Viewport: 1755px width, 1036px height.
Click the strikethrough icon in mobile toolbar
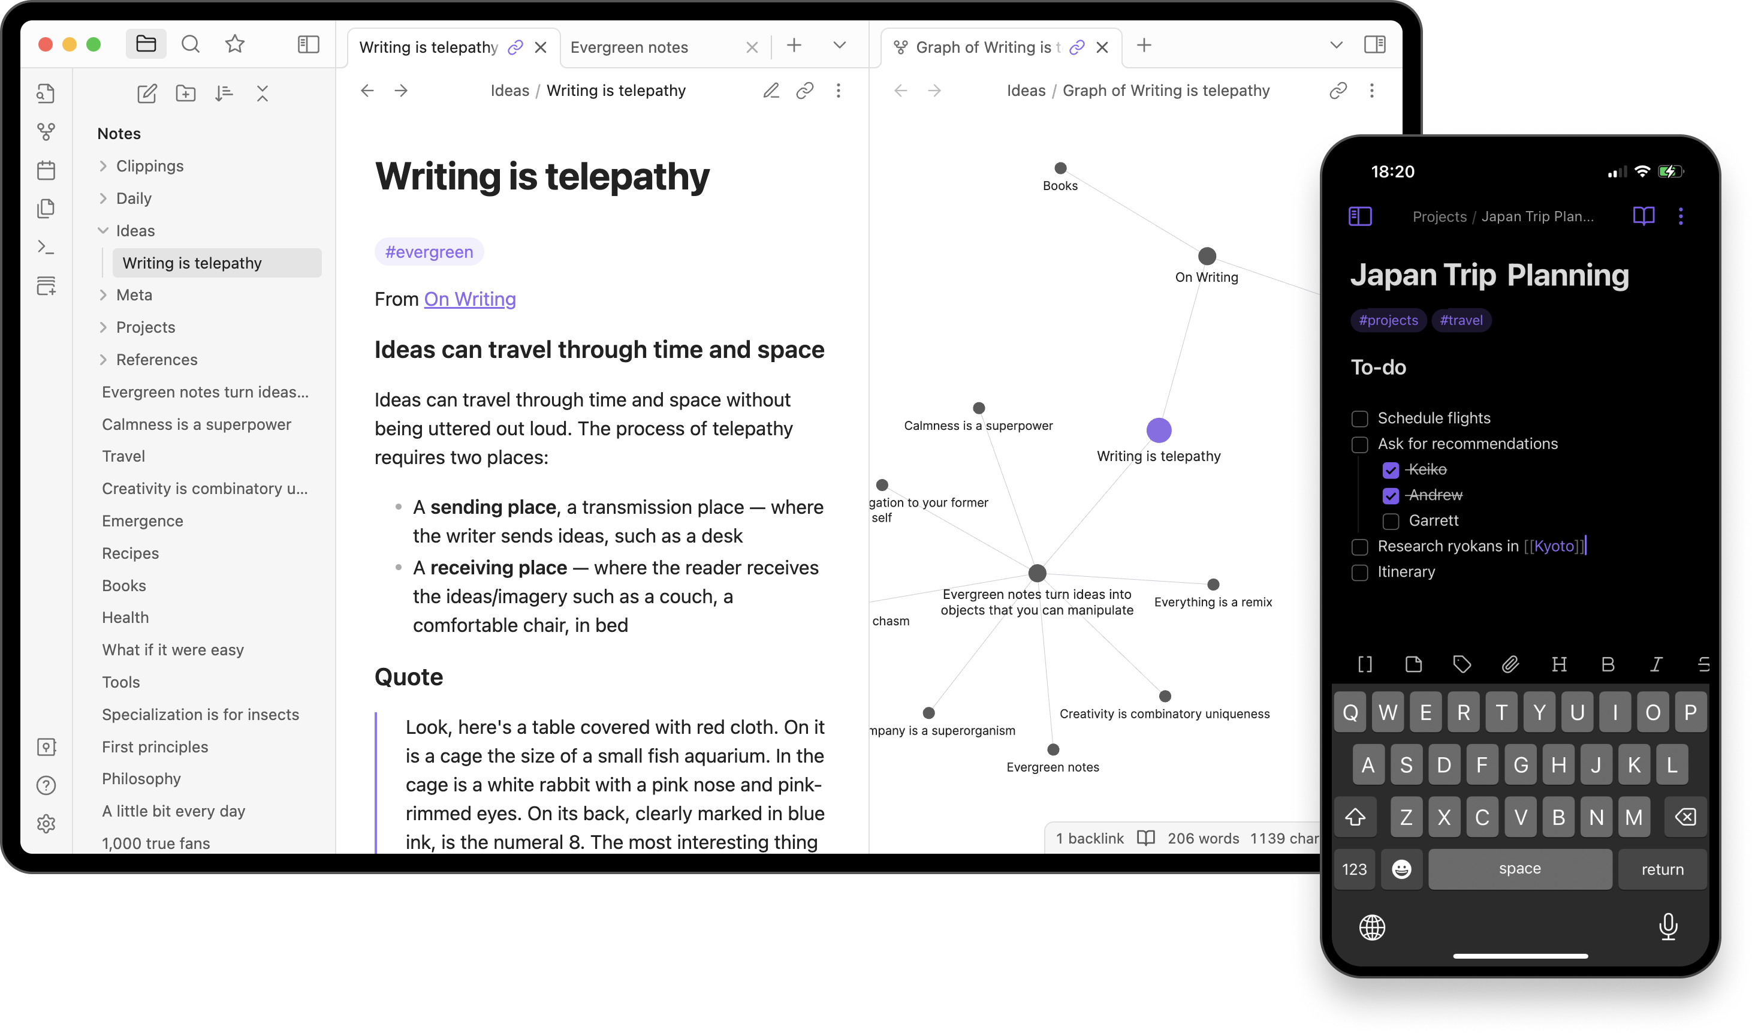(1705, 665)
